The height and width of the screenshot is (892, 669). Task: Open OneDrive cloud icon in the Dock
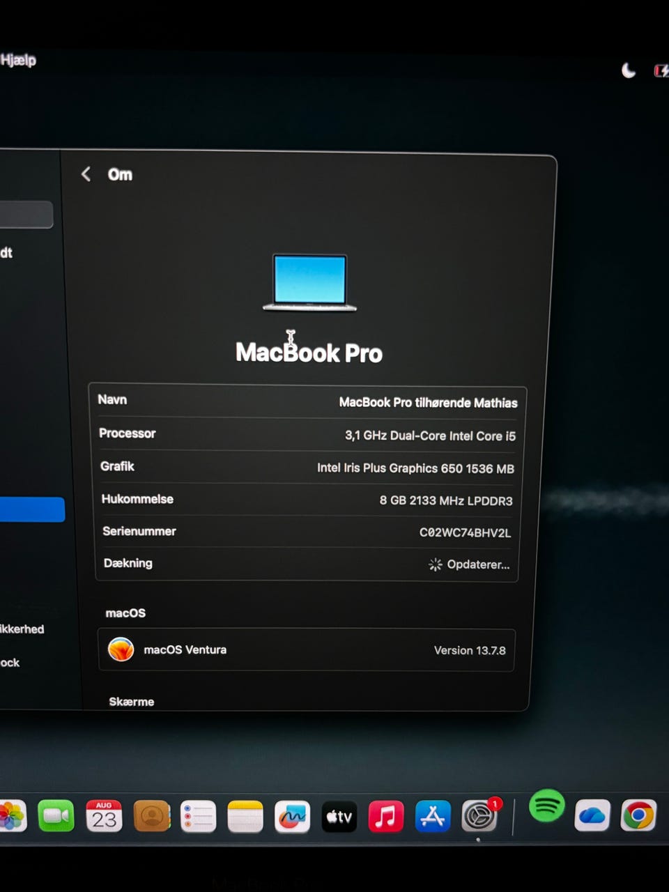click(592, 815)
